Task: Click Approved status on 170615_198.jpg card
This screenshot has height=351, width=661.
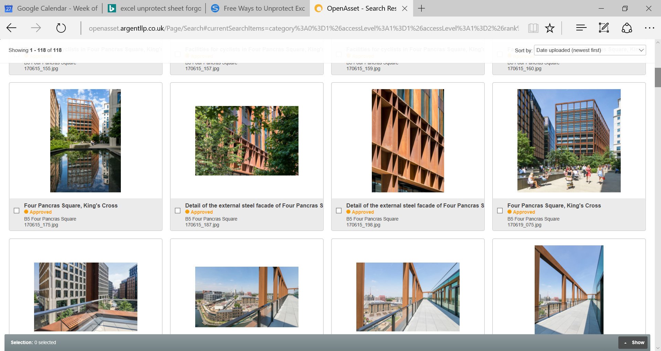Action: (x=360, y=212)
